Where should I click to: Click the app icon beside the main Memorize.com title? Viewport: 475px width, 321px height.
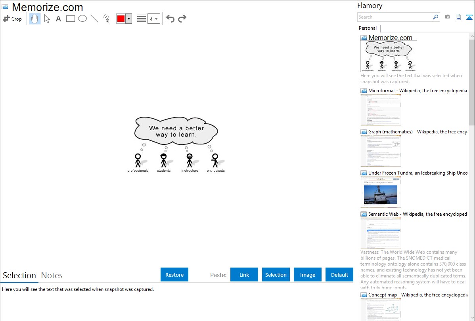pyautogui.click(x=5, y=7)
